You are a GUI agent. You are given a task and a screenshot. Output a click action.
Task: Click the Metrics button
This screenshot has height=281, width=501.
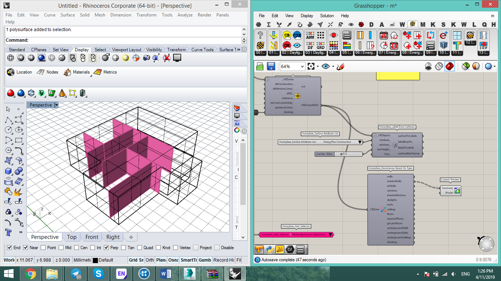tap(106, 72)
